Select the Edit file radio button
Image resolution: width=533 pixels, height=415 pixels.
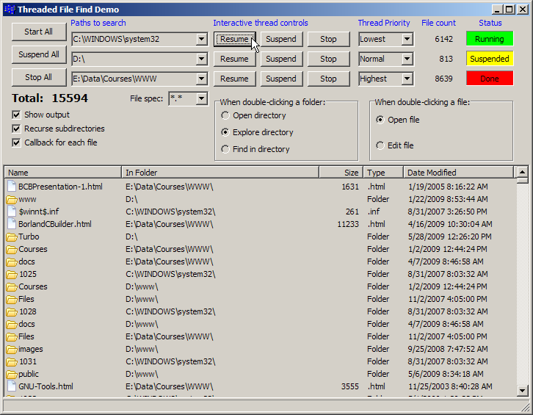tap(380, 145)
